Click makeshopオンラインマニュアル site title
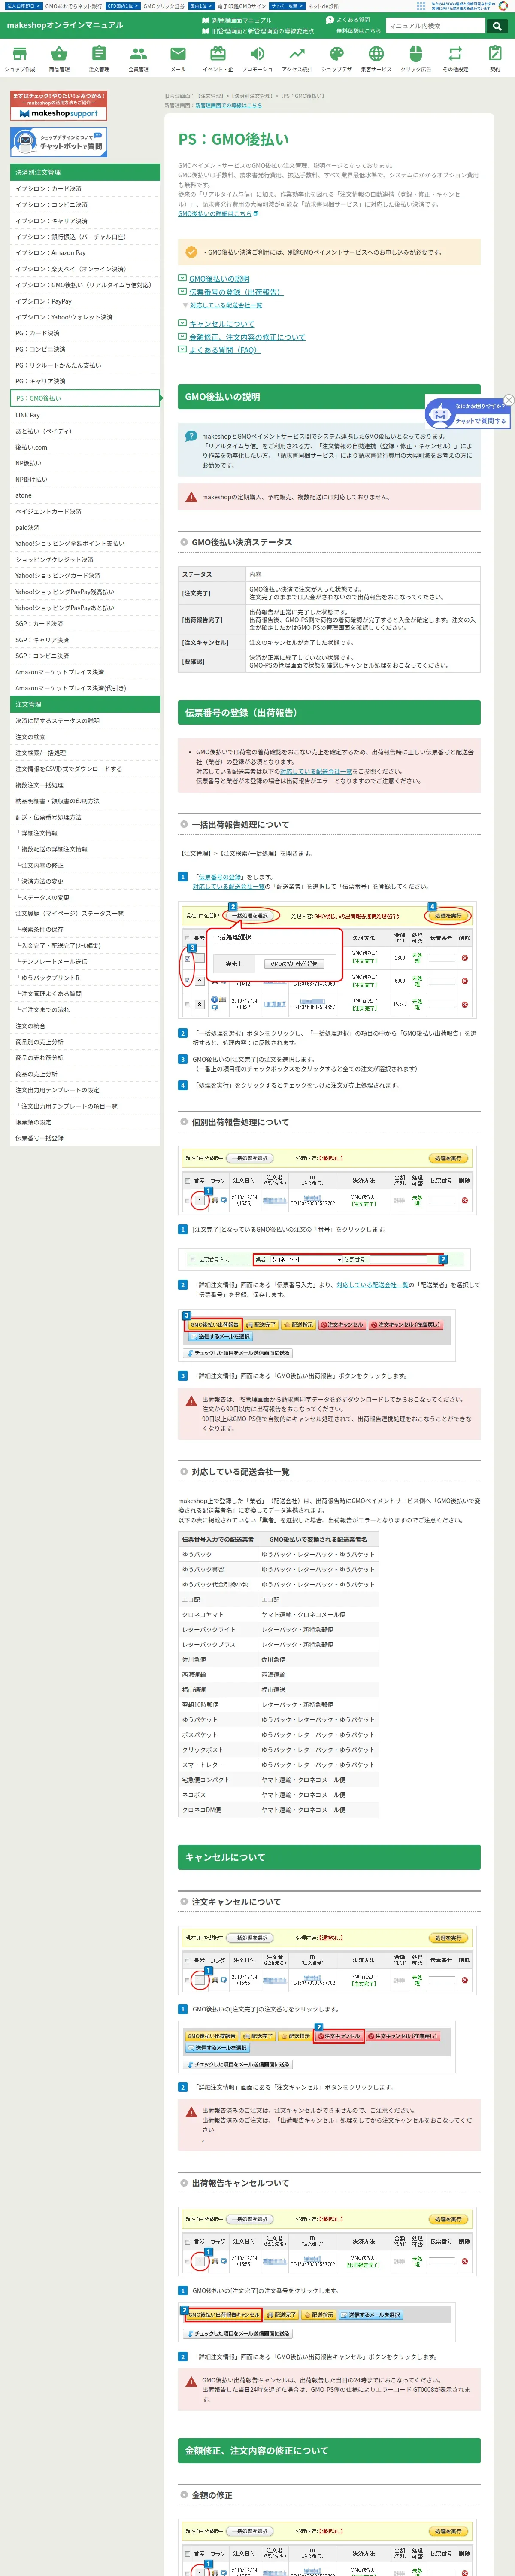The height and width of the screenshot is (2576, 515). [x=65, y=25]
